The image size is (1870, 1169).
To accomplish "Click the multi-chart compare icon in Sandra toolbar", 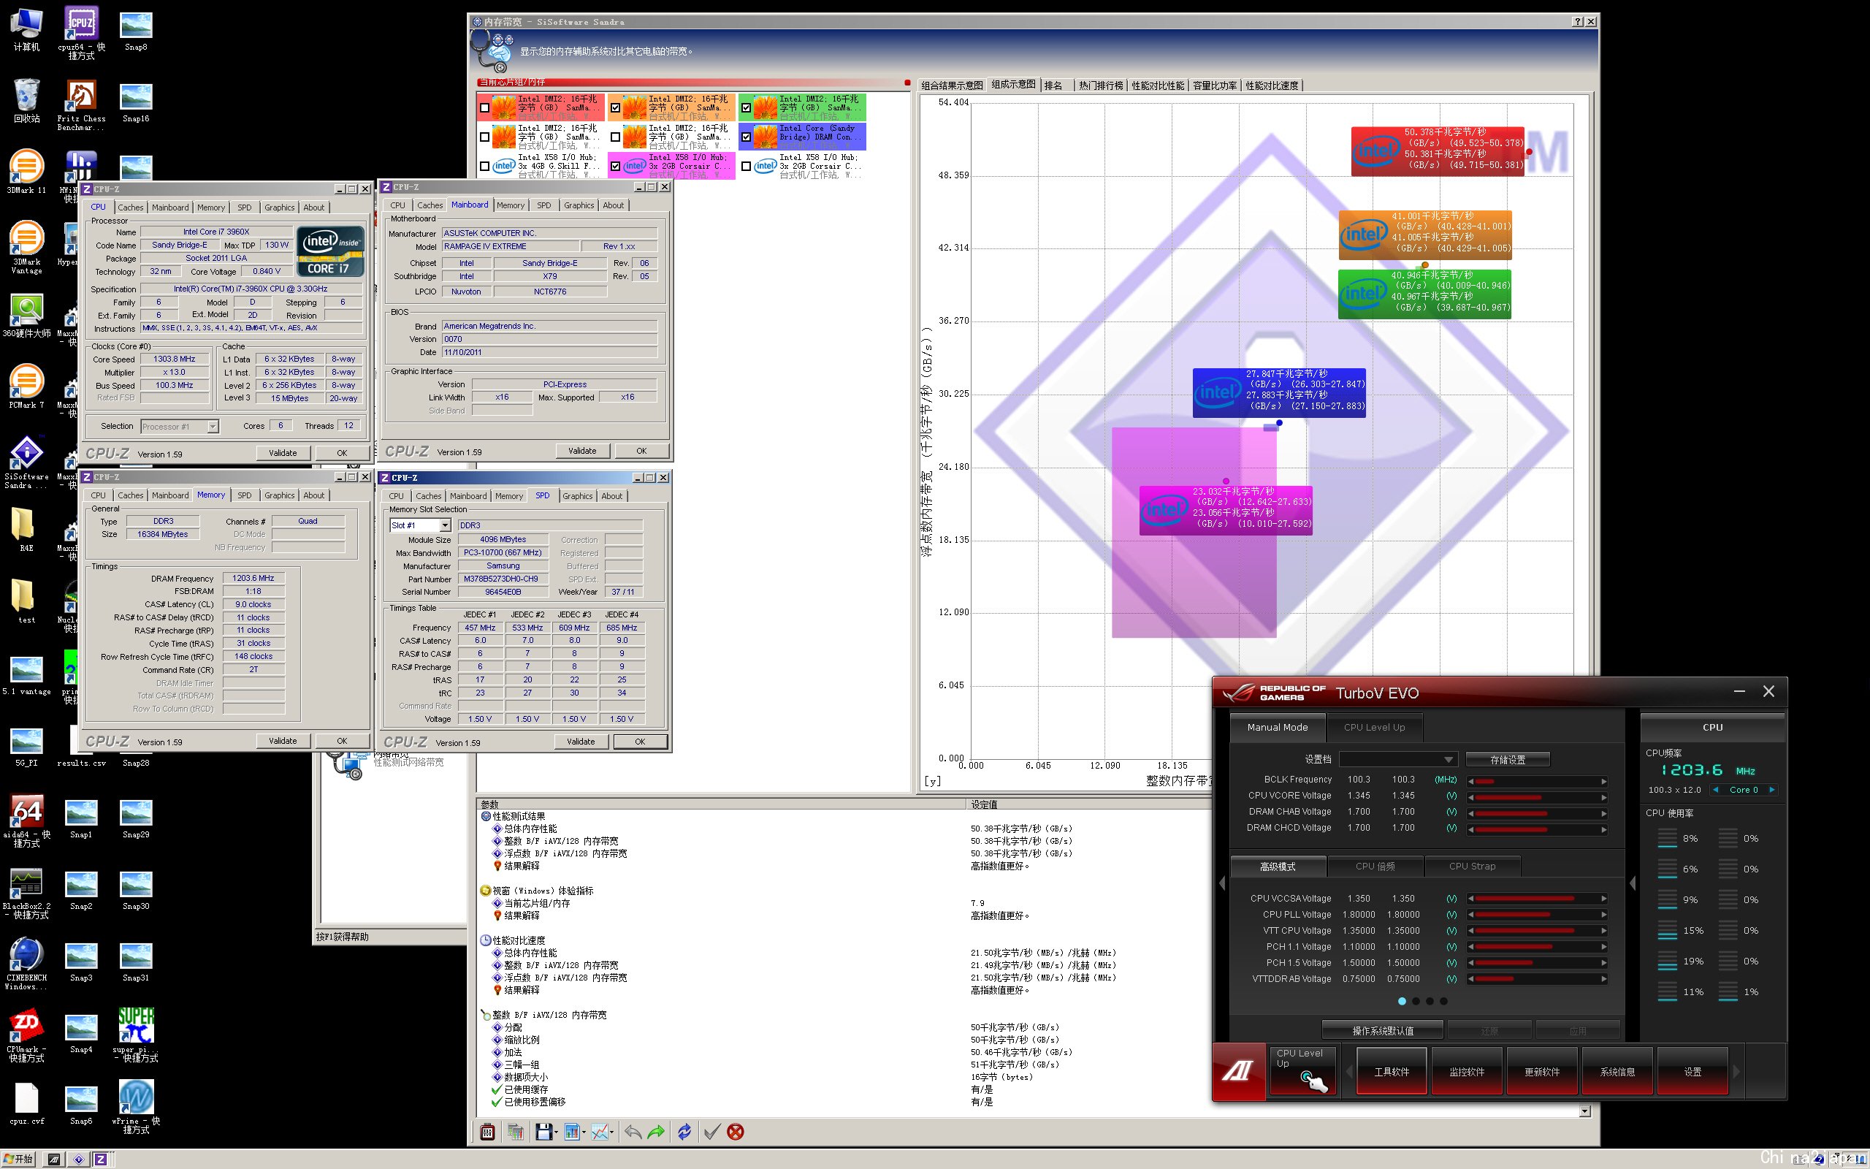I will coord(516,1132).
